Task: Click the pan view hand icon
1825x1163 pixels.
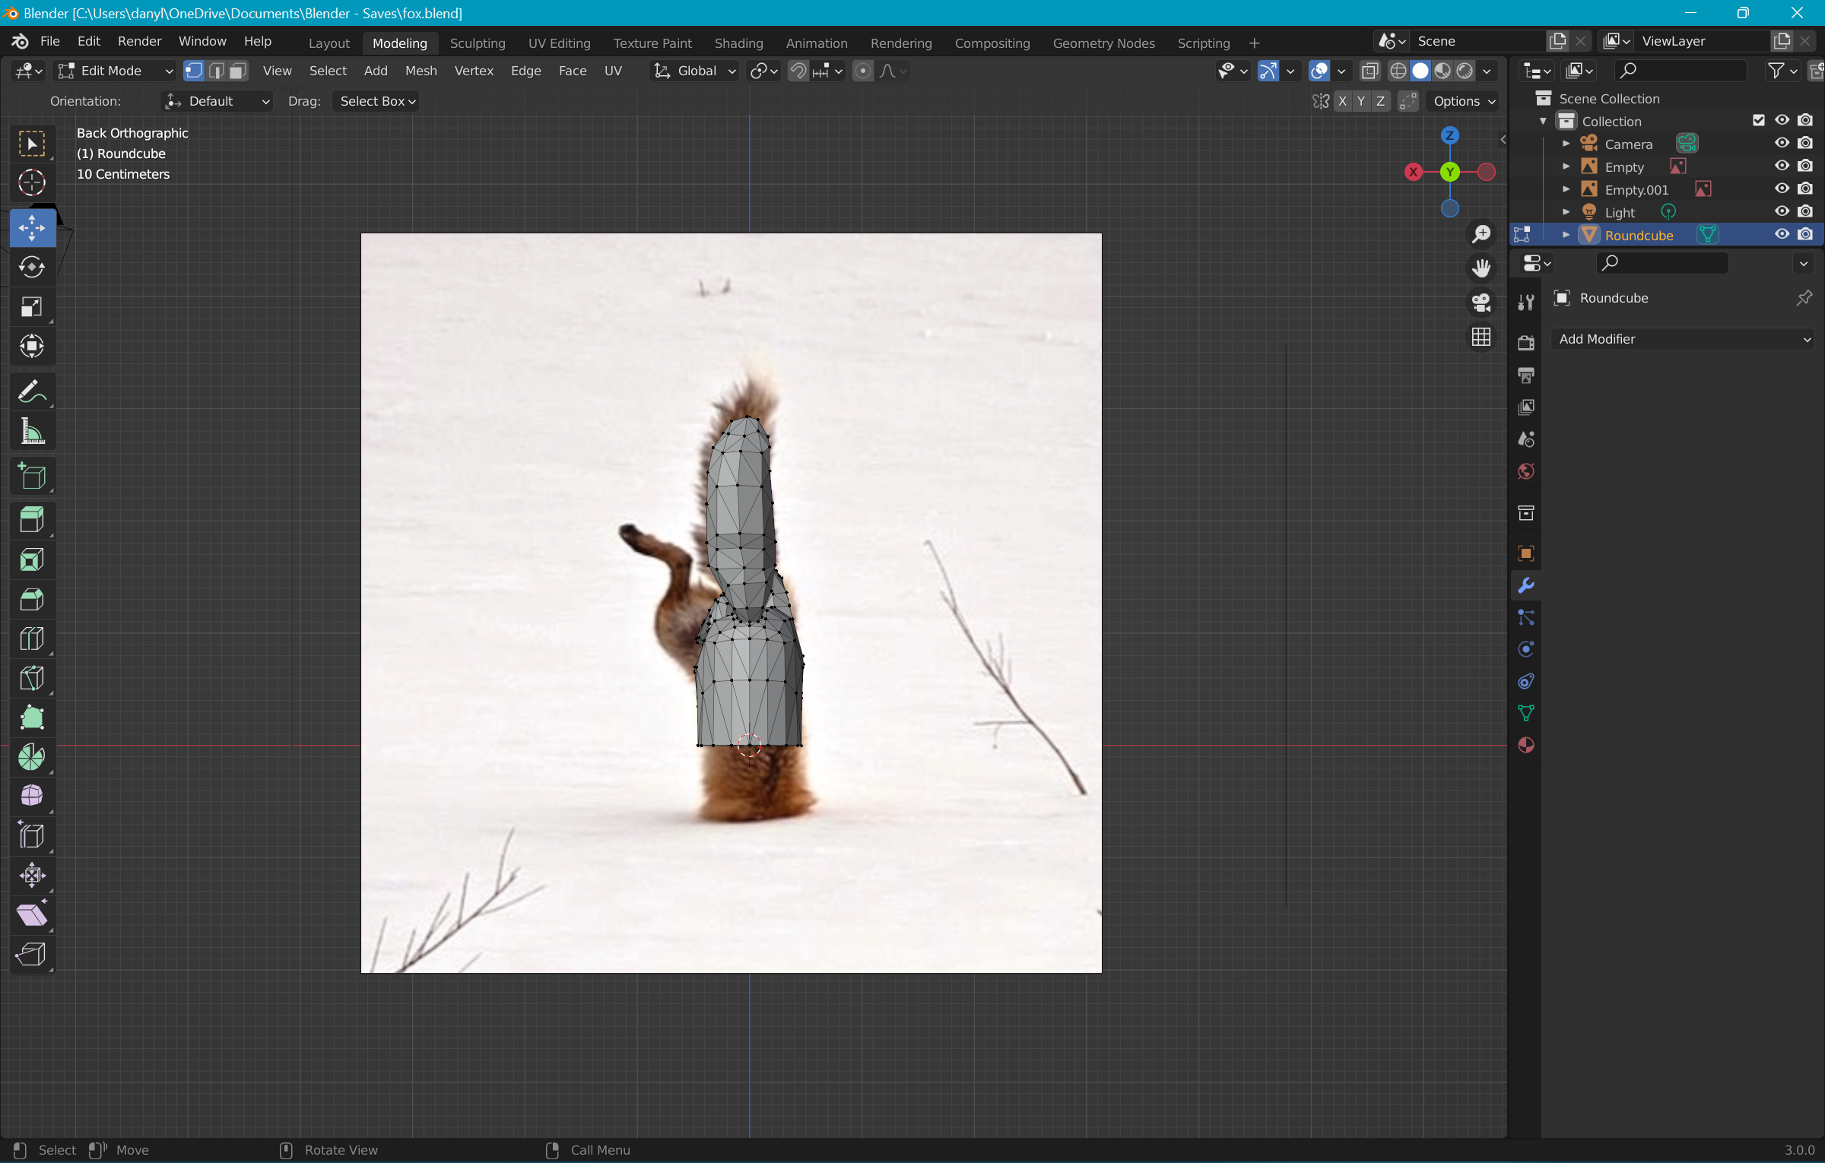Action: point(1481,268)
